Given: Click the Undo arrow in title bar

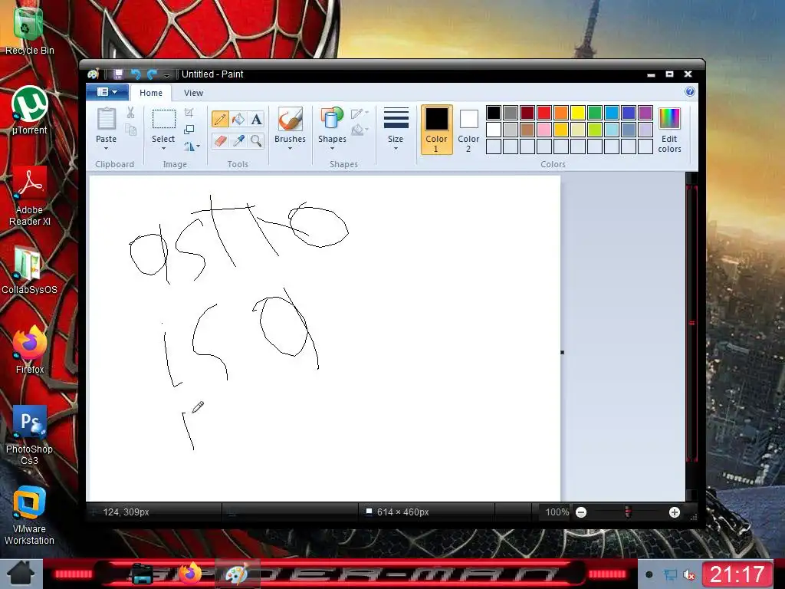Looking at the screenshot, I should [135, 74].
